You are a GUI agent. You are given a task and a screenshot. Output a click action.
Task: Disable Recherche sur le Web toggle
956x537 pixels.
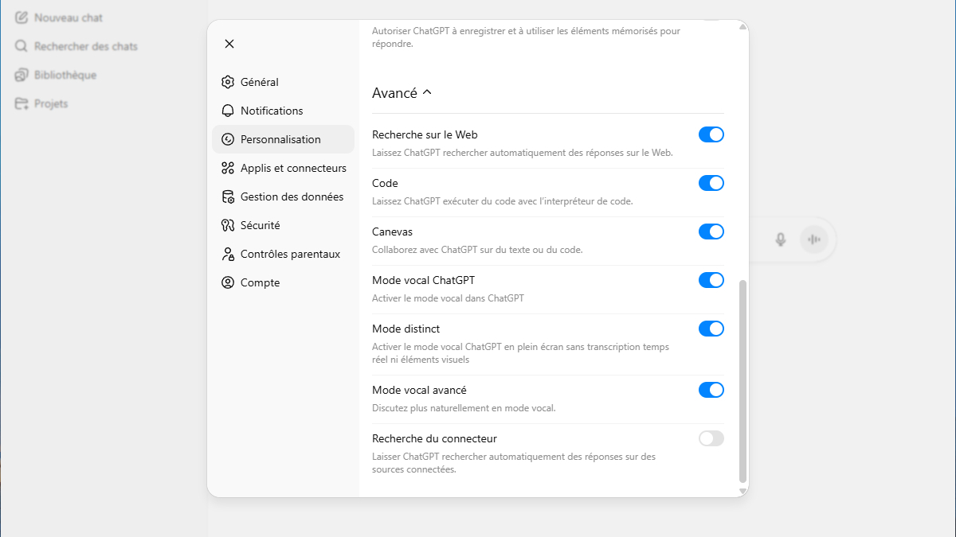[711, 134]
